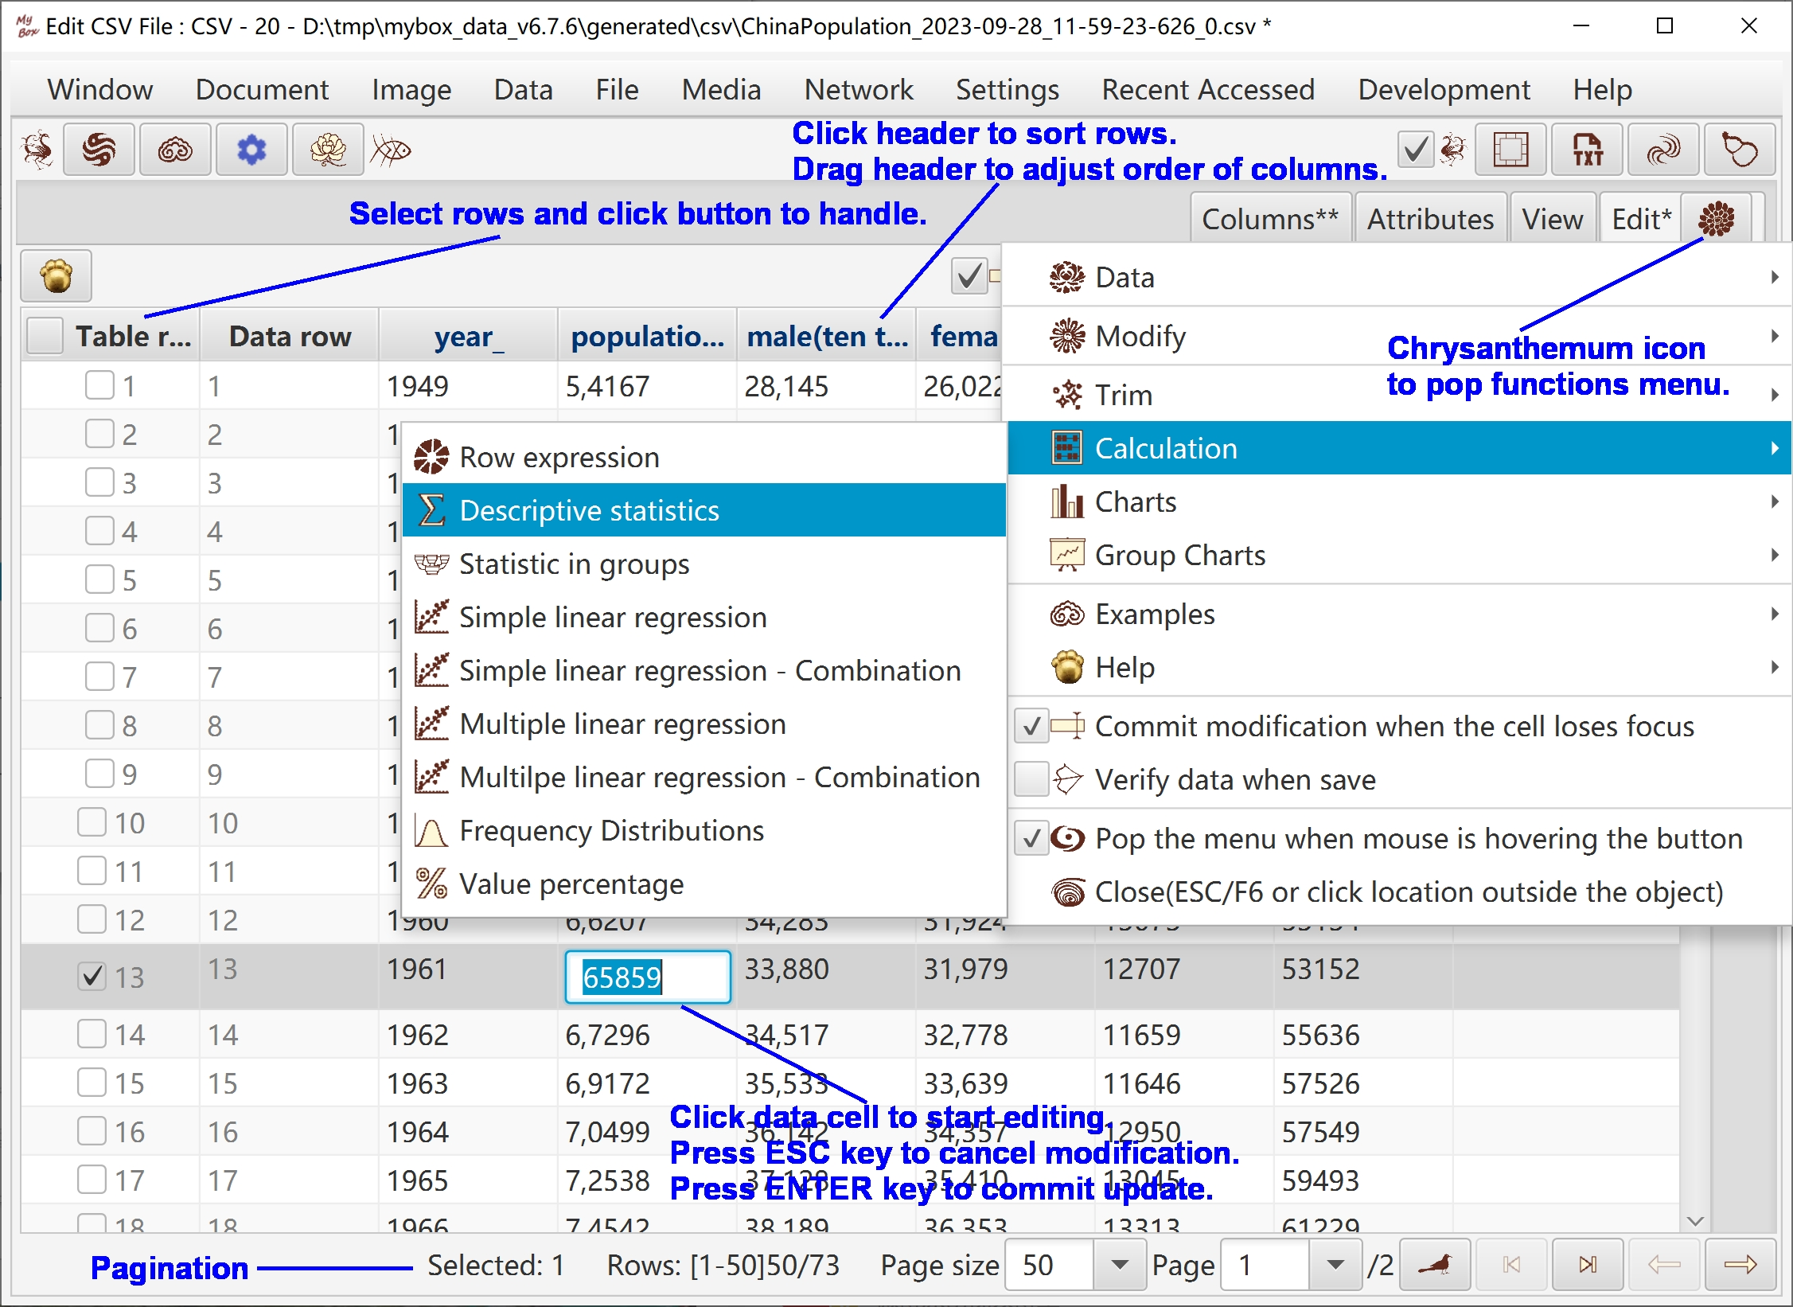1793x1307 pixels.
Task: Open the Data menu in menu bar
Action: pos(523,89)
